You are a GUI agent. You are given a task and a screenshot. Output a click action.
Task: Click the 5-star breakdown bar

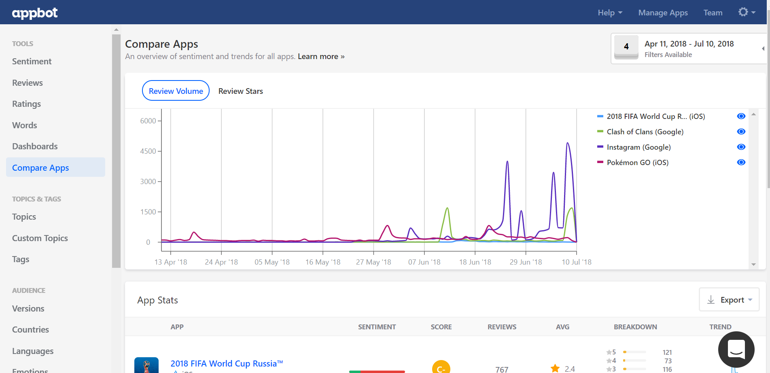pos(634,352)
